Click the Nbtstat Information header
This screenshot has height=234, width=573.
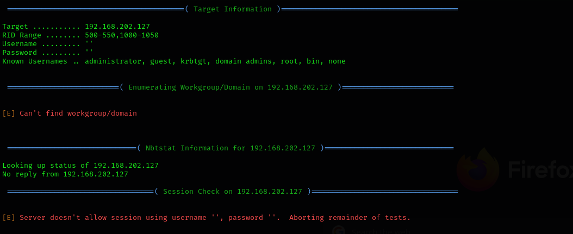(230, 148)
